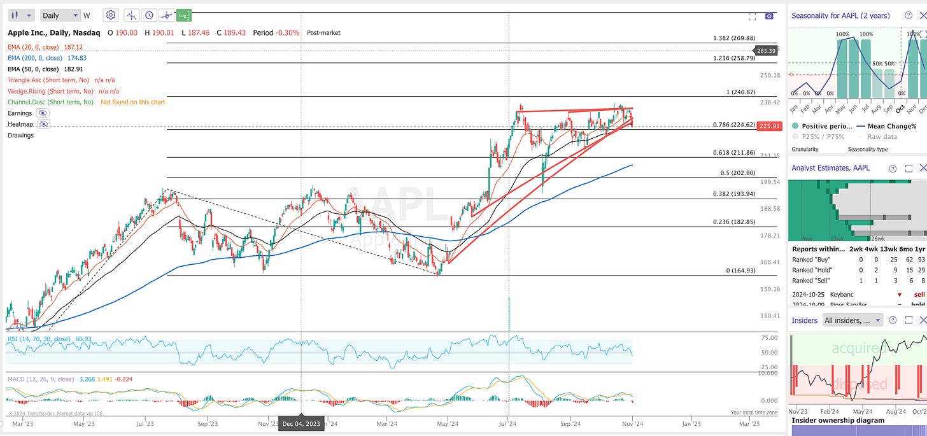
Task: Toggle Heatmap visibility eye
Action: [x=43, y=124]
